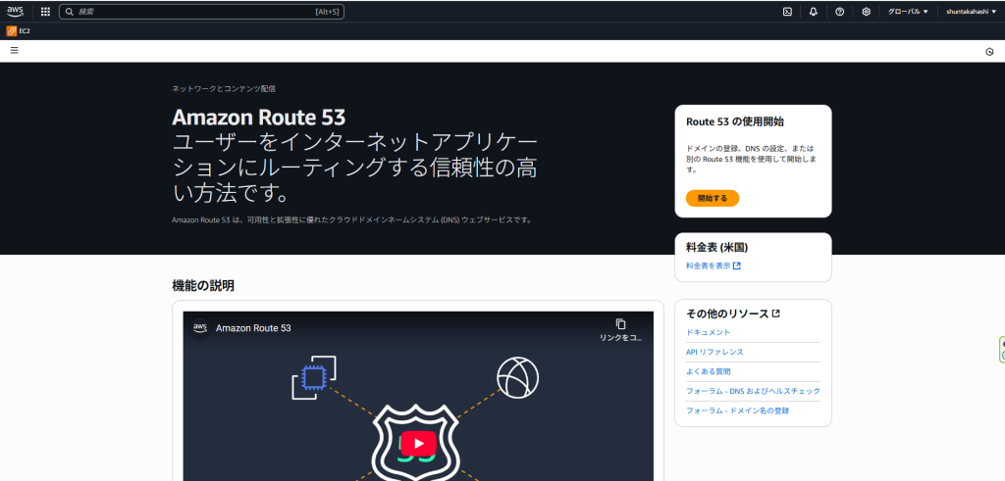Open フォーラム - ドメイン名の登録 link
This screenshot has height=481, width=1005.
(737, 410)
